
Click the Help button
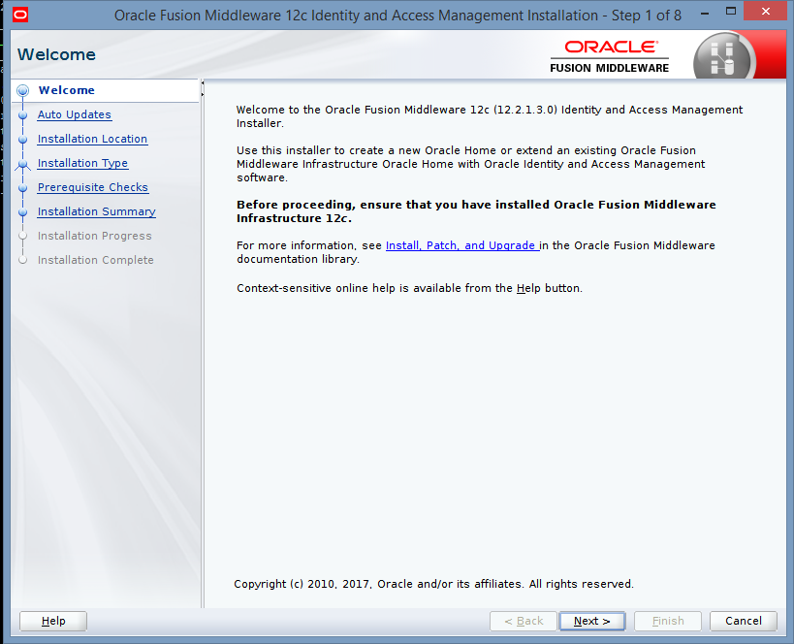[x=53, y=621]
